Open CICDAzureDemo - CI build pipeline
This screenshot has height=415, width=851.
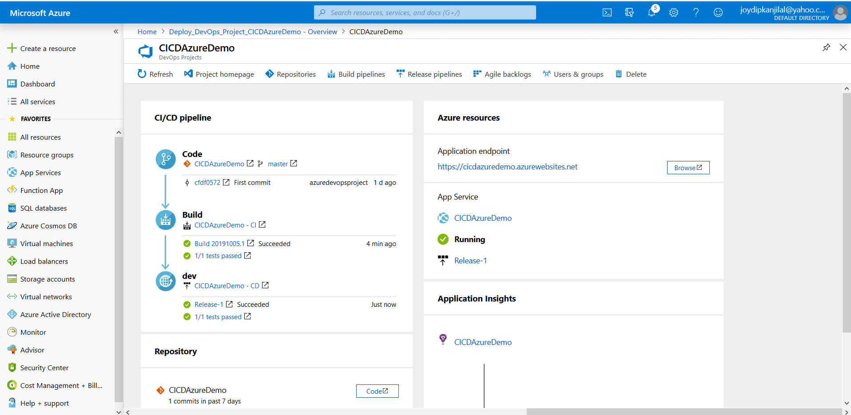tap(225, 225)
